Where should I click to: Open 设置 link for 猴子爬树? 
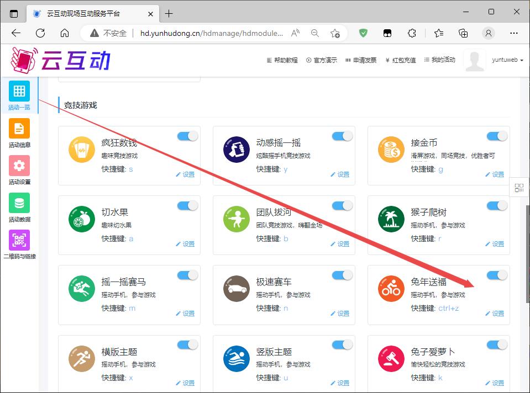pyautogui.click(x=495, y=244)
